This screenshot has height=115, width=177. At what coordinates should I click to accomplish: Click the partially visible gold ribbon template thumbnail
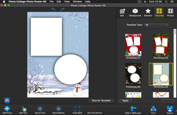pyautogui.click(x=161, y=95)
